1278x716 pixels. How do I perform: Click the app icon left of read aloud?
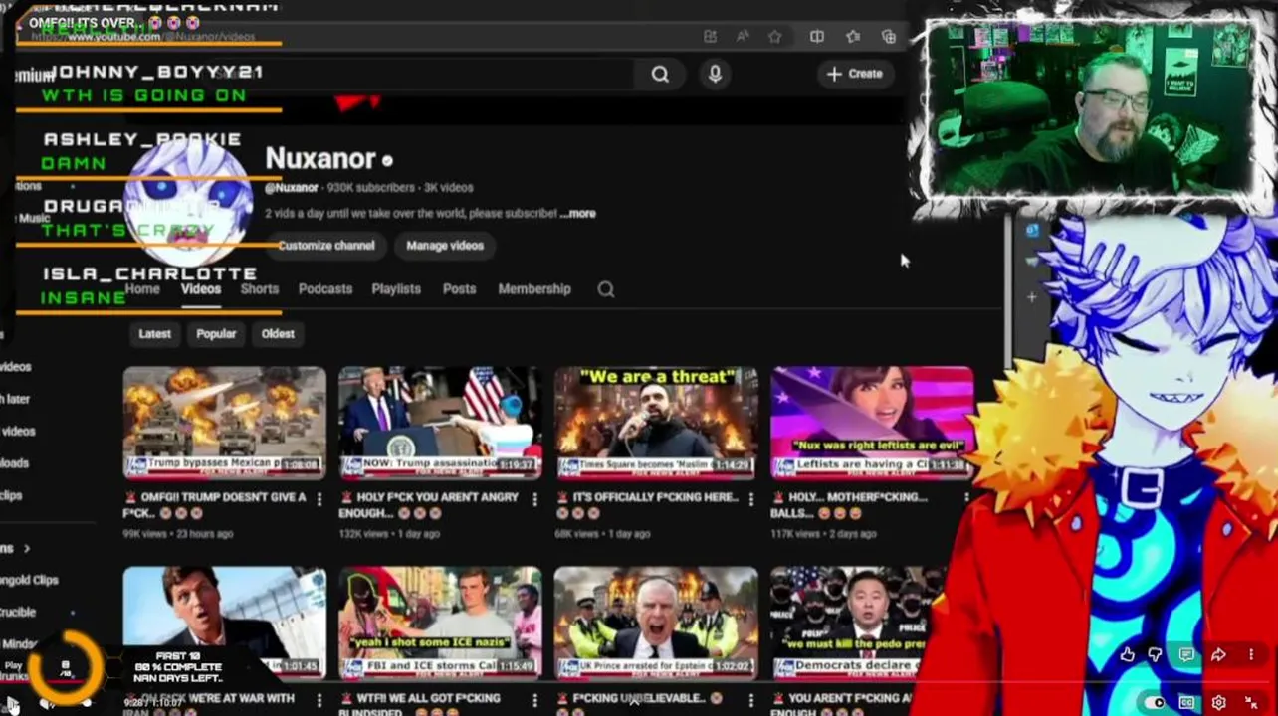[x=710, y=37]
